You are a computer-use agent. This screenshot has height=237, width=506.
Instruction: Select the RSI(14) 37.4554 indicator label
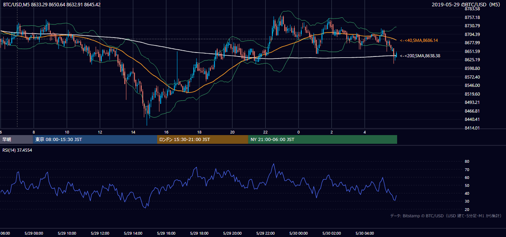[17, 150]
